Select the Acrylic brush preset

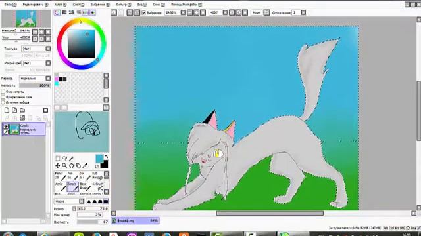tap(60, 187)
